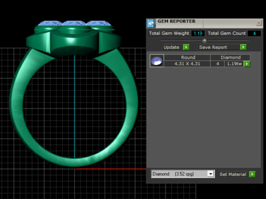Click the green arrow after 1.19tw

coord(247,64)
